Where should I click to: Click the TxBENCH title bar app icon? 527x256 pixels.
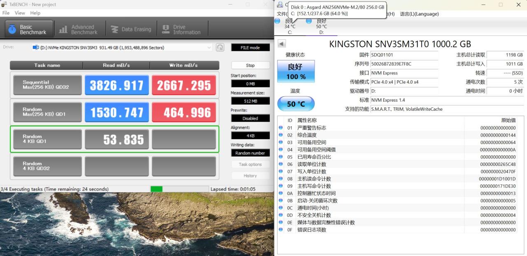click(4, 4)
